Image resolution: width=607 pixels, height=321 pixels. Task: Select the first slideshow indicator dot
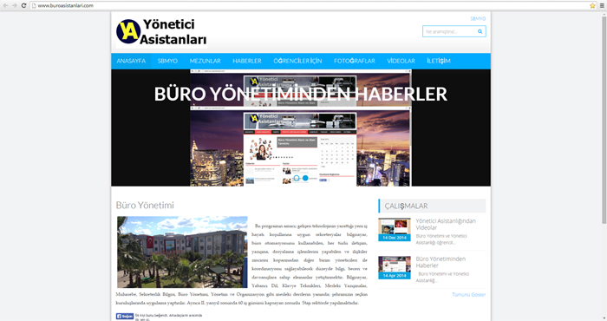(297, 178)
